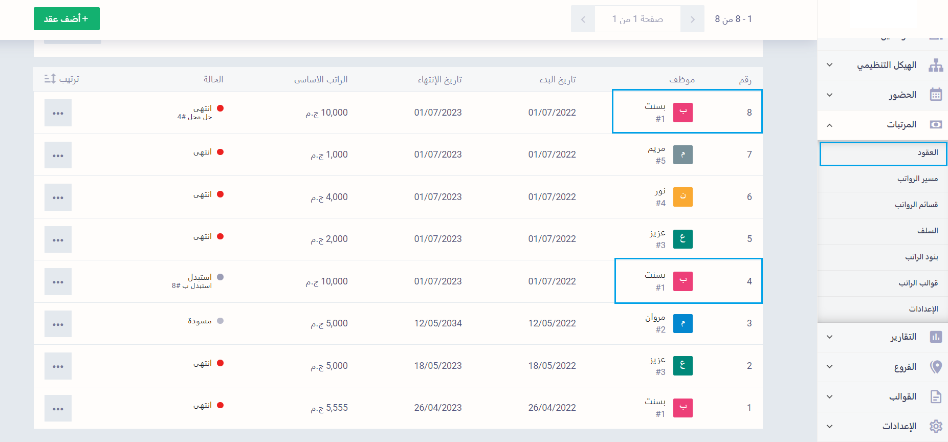Open the three-dots menu for contract 3
This screenshot has height=442, width=948.
point(58,324)
